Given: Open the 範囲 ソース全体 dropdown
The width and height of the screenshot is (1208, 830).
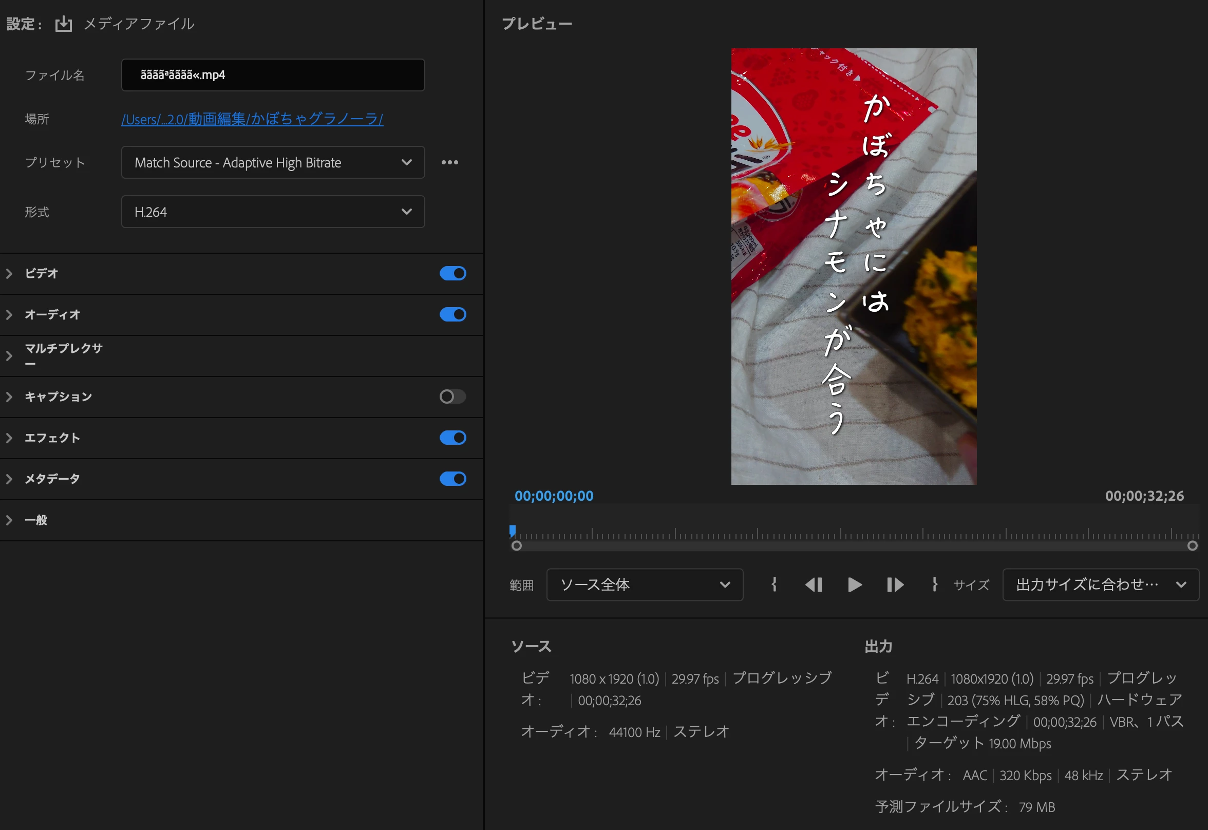Looking at the screenshot, I should (644, 584).
